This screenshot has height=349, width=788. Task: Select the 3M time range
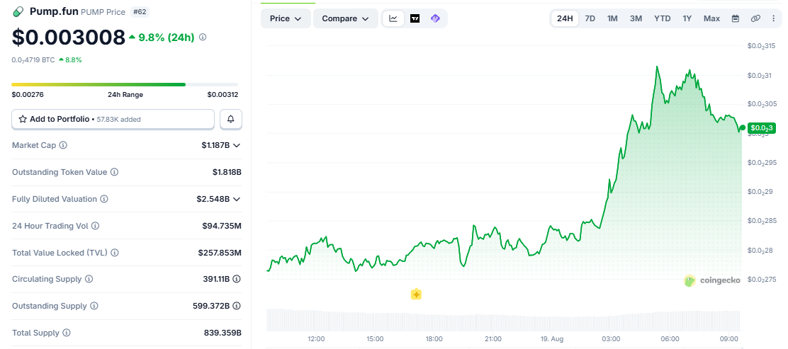tap(636, 18)
